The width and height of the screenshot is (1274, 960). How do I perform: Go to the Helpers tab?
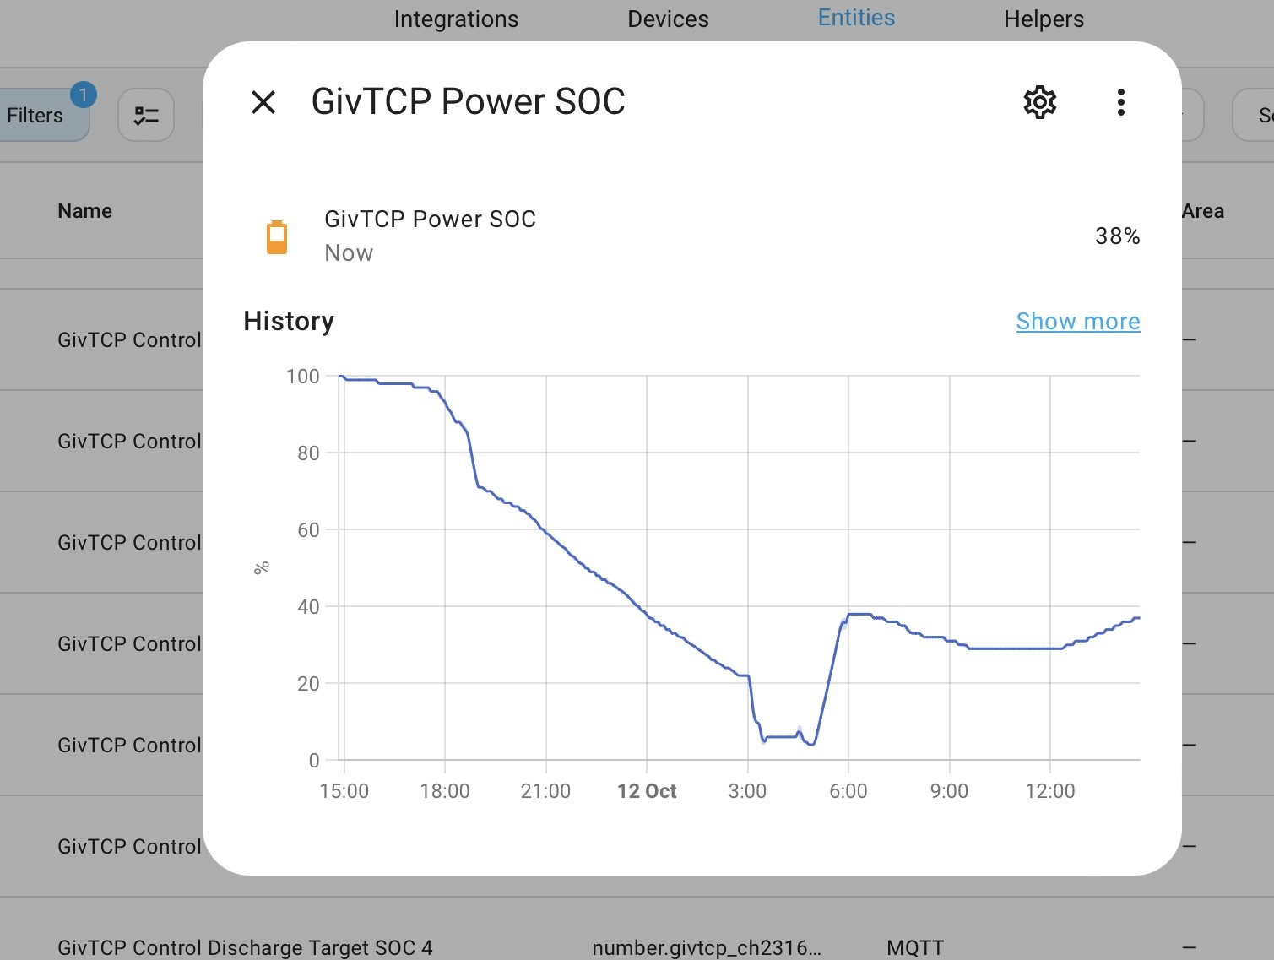coord(1044,19)
